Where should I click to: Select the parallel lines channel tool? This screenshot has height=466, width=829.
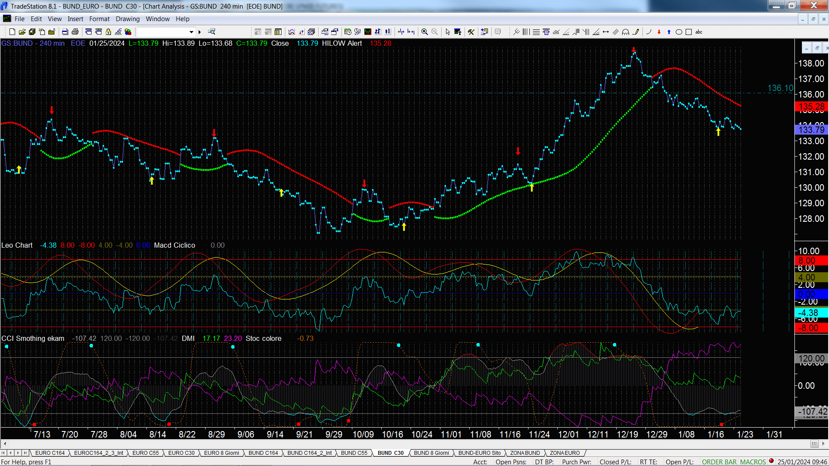click(x=616, y=32)
